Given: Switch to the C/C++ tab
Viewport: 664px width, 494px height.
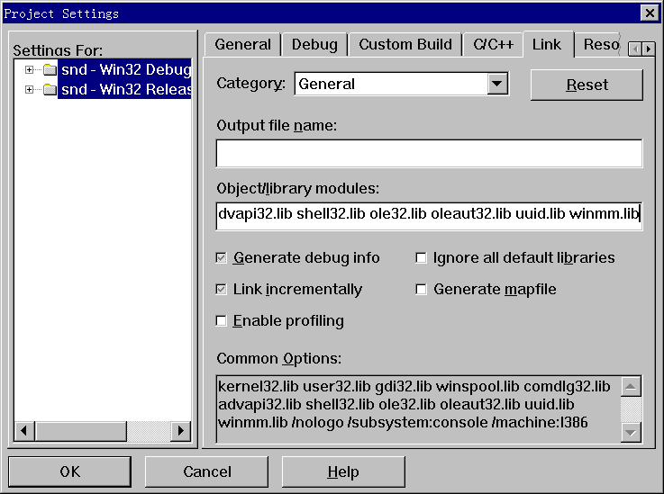Looking at the screenshot, I should (493, 44).
